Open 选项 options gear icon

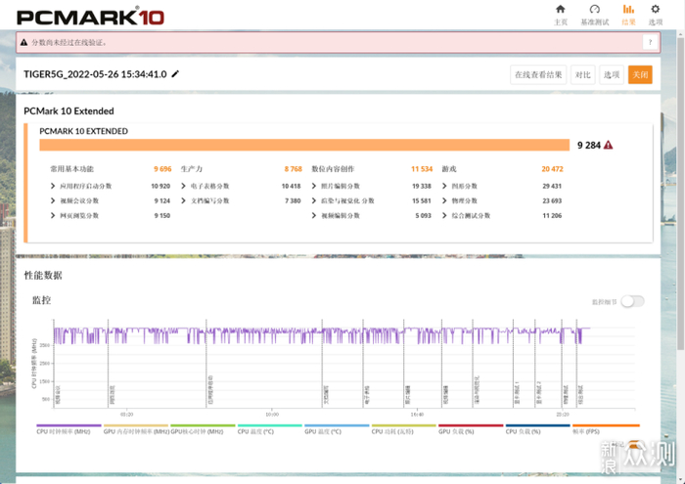(x=655, y=9)
